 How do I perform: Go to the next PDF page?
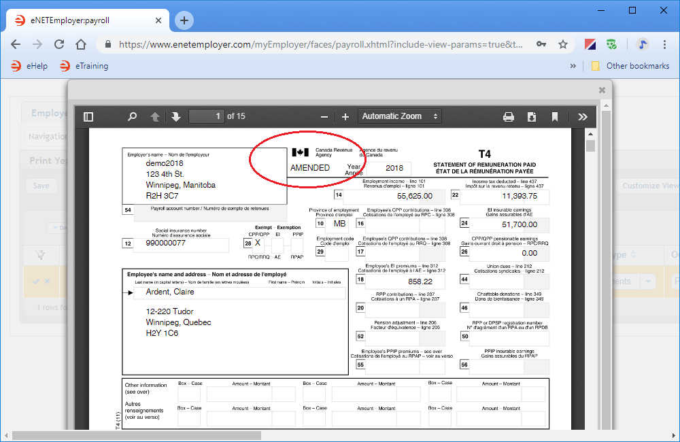175,116
